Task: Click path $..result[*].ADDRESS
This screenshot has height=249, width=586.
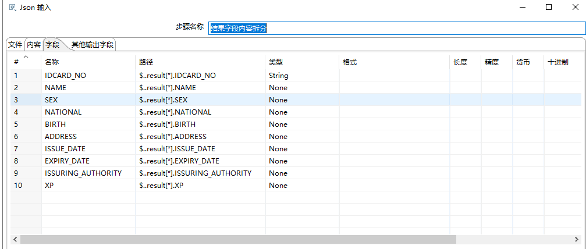Action: [200, 137]
